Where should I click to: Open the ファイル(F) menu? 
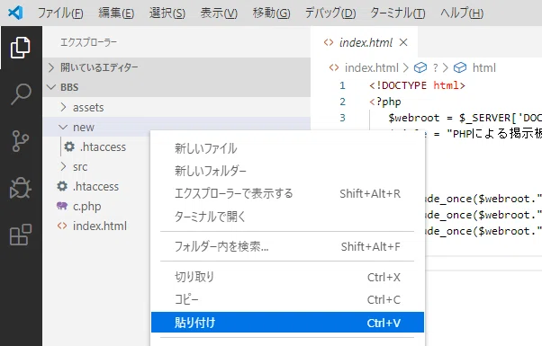click(60, 13)
